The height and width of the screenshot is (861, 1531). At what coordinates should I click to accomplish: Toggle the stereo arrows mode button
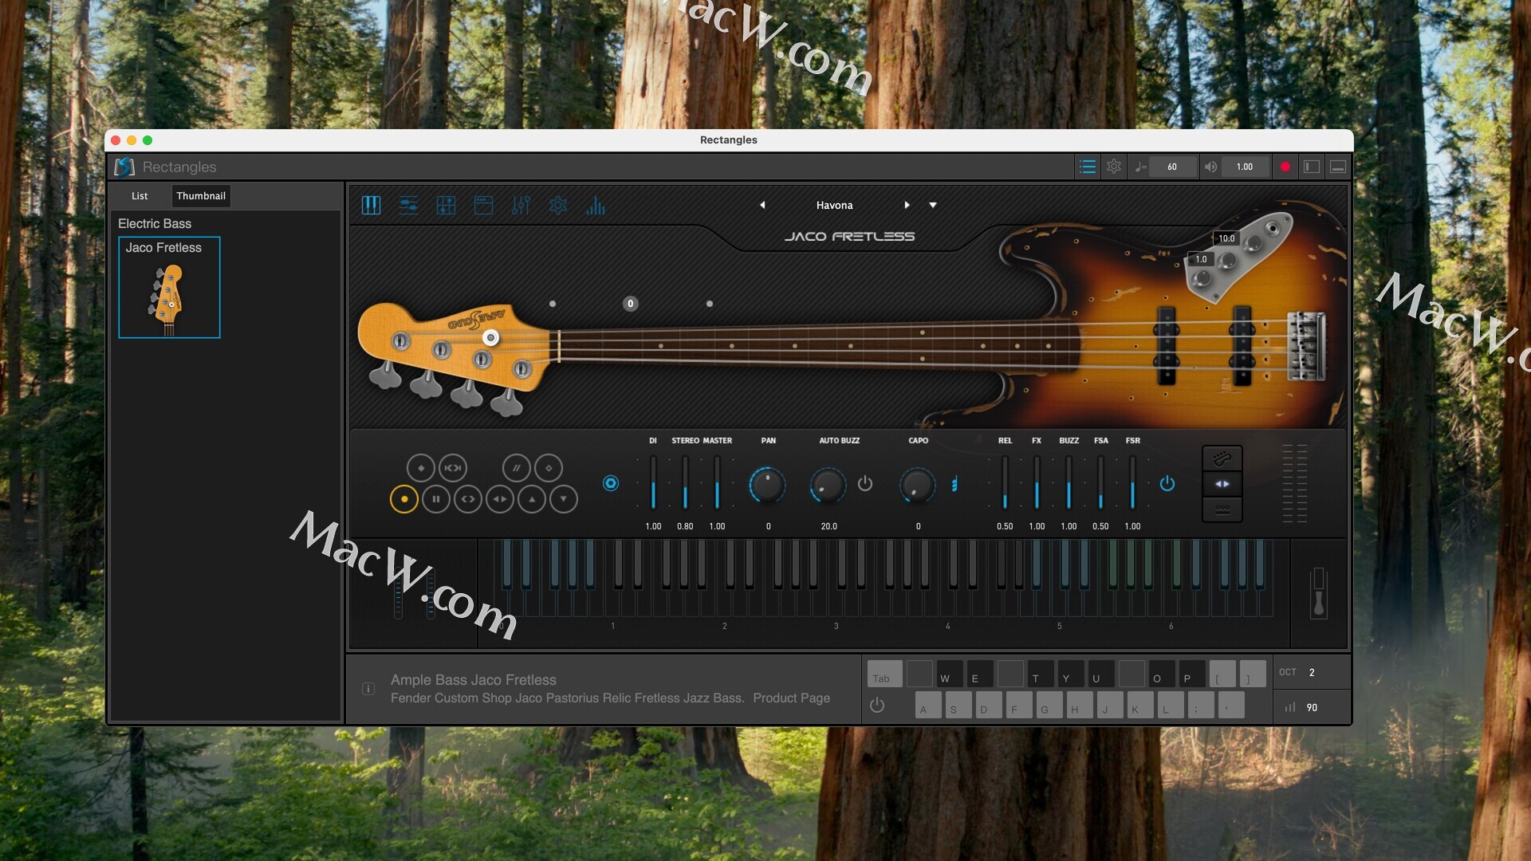point(1222,484)
